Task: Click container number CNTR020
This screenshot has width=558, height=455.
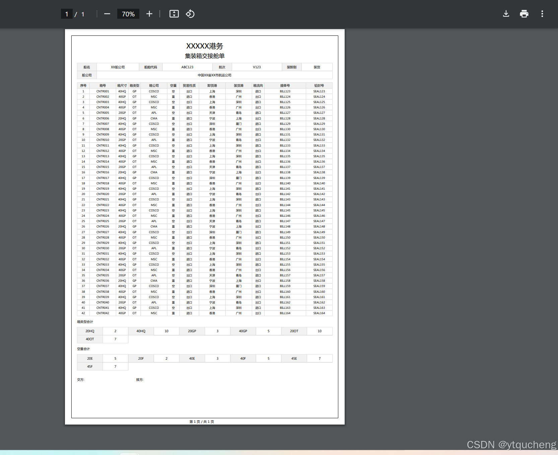Action: (103, 194)
